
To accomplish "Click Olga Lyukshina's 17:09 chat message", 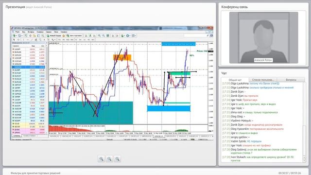I will click(x=251, y=84).
